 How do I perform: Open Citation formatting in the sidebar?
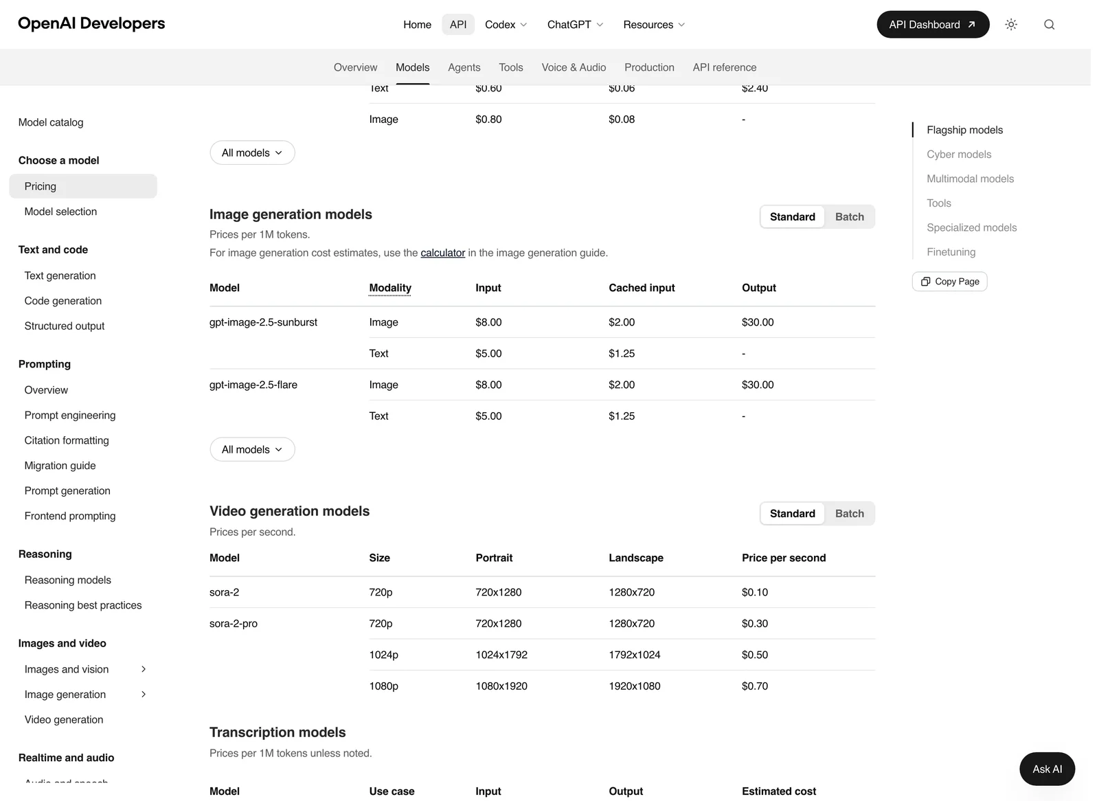(67, 440)
